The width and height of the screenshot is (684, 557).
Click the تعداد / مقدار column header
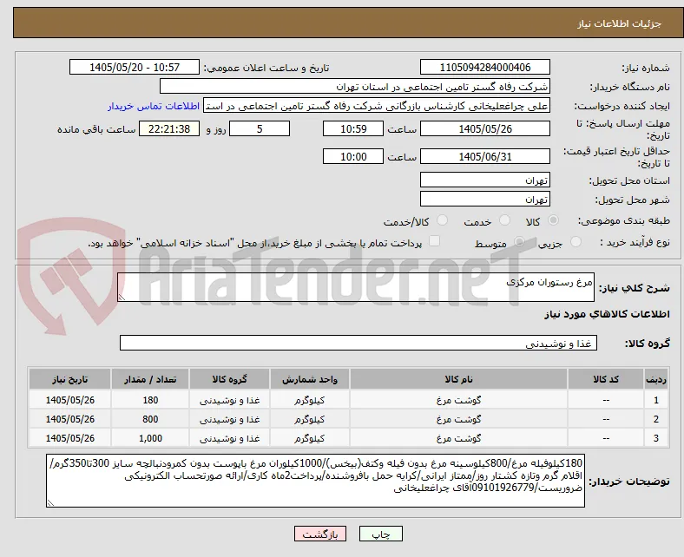(150, 379)
